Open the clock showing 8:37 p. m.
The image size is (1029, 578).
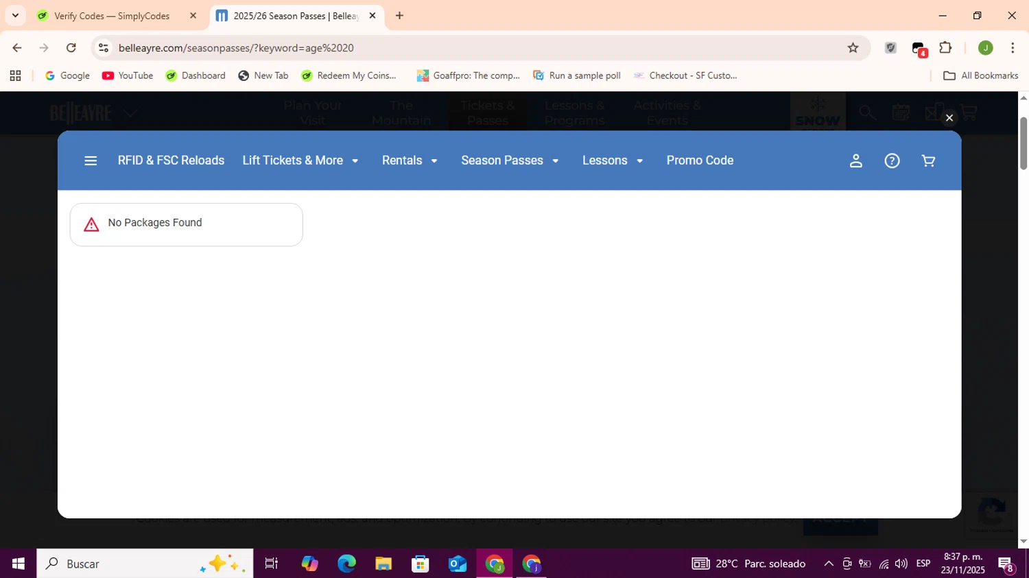[963, 564]
